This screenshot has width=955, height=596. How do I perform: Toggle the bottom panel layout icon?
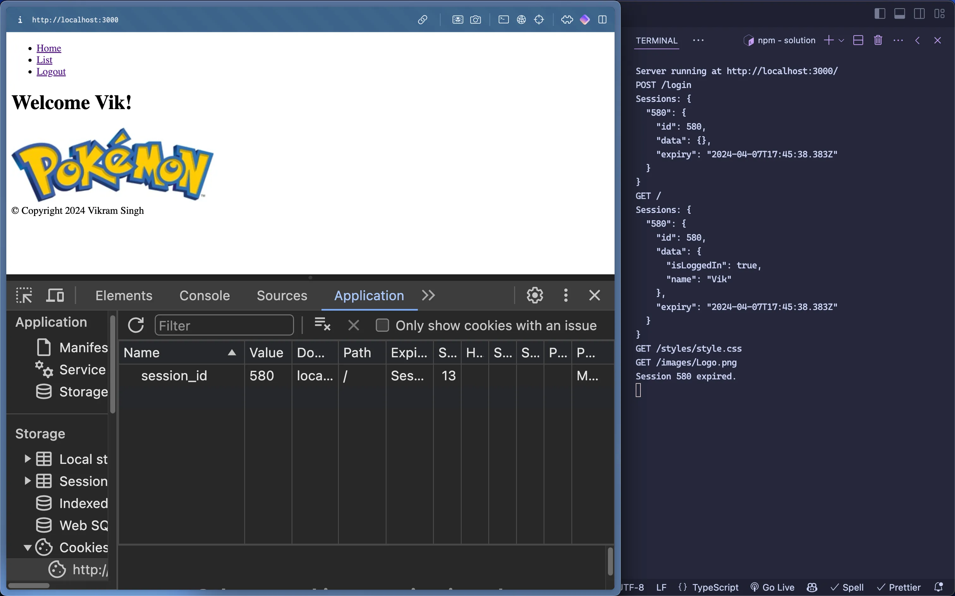(x=900, y=13)
